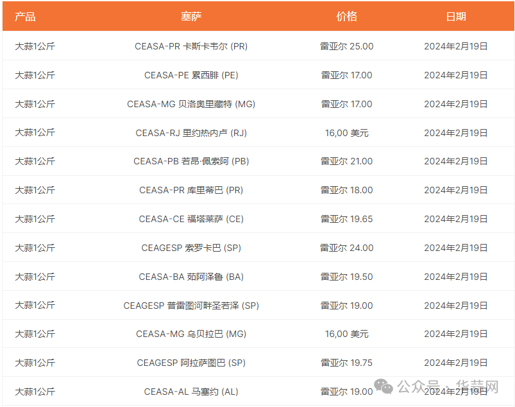The image size is (515, 407).
Task: Click price 雷亚尔 19.65
Action: 346,219
